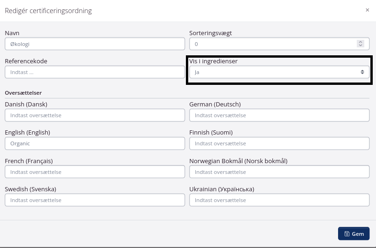Viewport: 376px width, 248px height.
Task: Click the Danish (Dansk) translation field
Action: click(x=95, y=115)
